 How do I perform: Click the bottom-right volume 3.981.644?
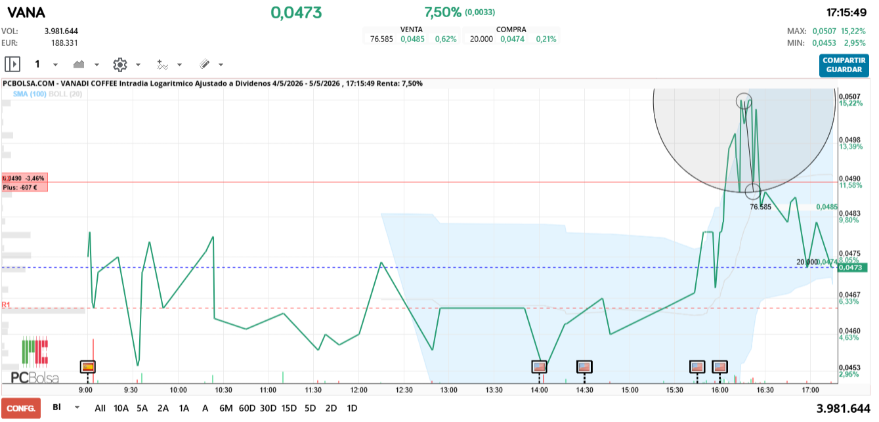(843, 408)
